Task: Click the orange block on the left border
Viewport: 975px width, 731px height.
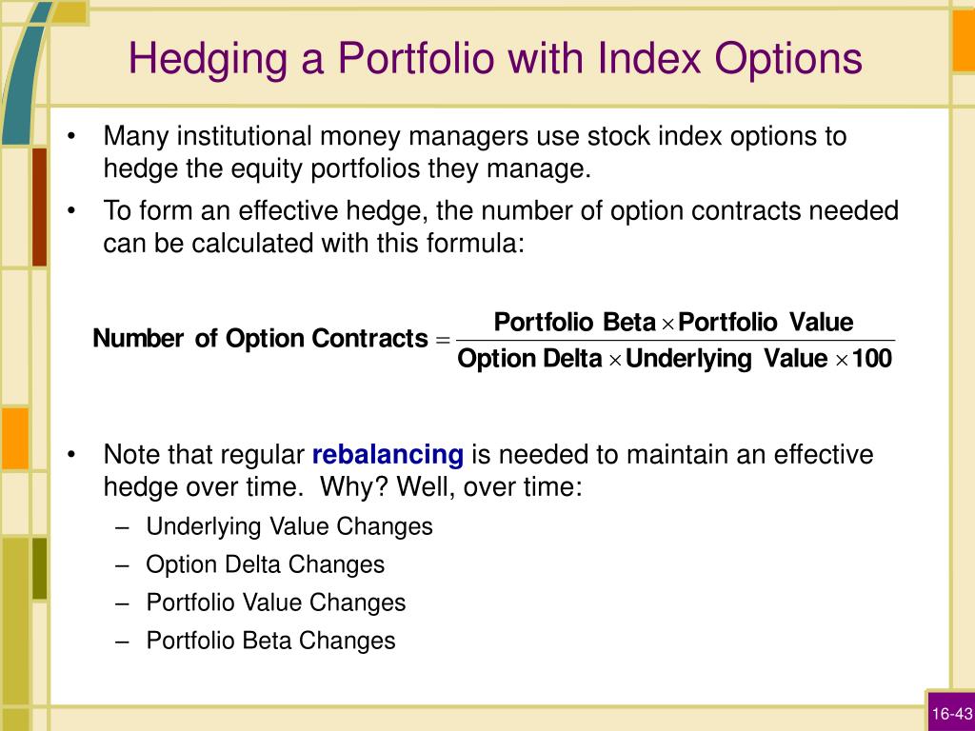Action: (x=14, y=439)
